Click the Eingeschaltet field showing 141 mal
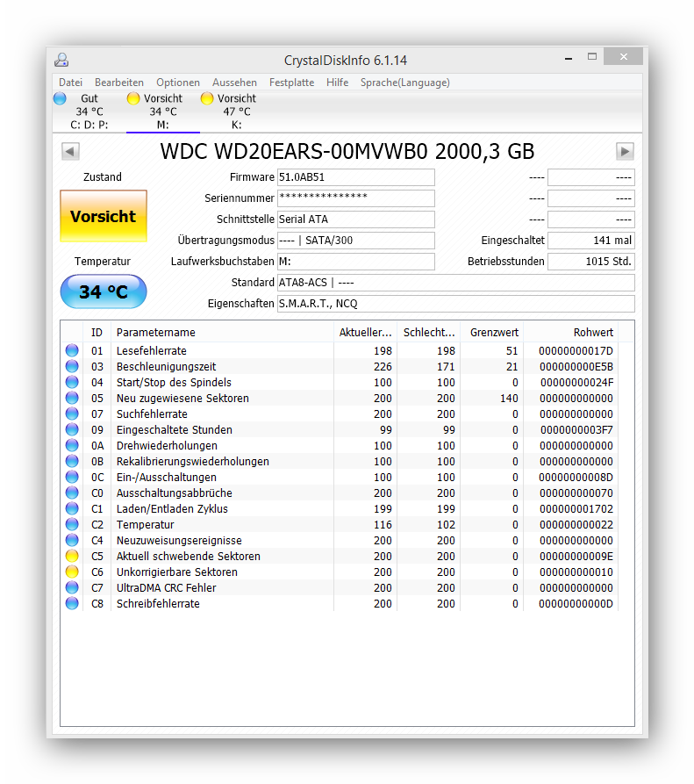Image resolution: width=694 pixels, height=784 pixels. [591, 240]
